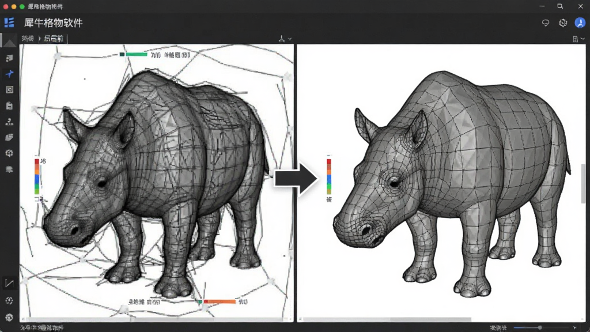Open the hierarchy tree icon in left sidebar
Image resolution: width=590 pixels, height=332 pixels.
(9, 122)
